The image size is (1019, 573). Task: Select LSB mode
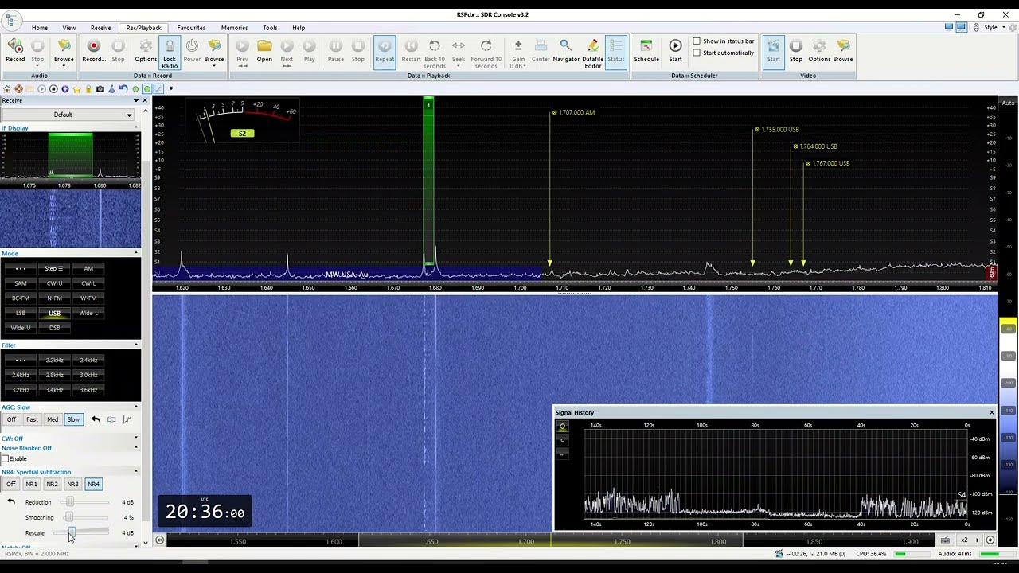pyautogui.click(x=21, y=313)
